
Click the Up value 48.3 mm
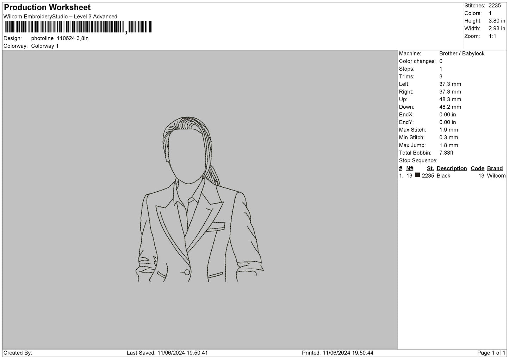pos(450,100)
